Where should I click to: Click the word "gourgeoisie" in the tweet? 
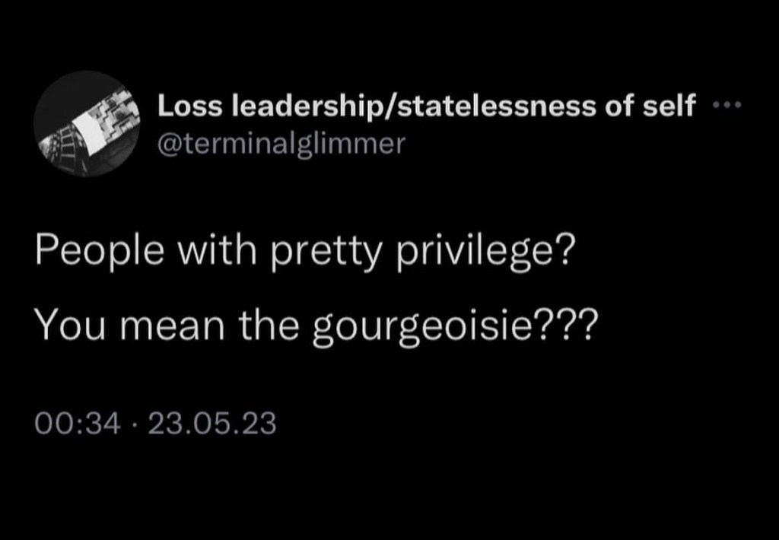click(420, 329)
